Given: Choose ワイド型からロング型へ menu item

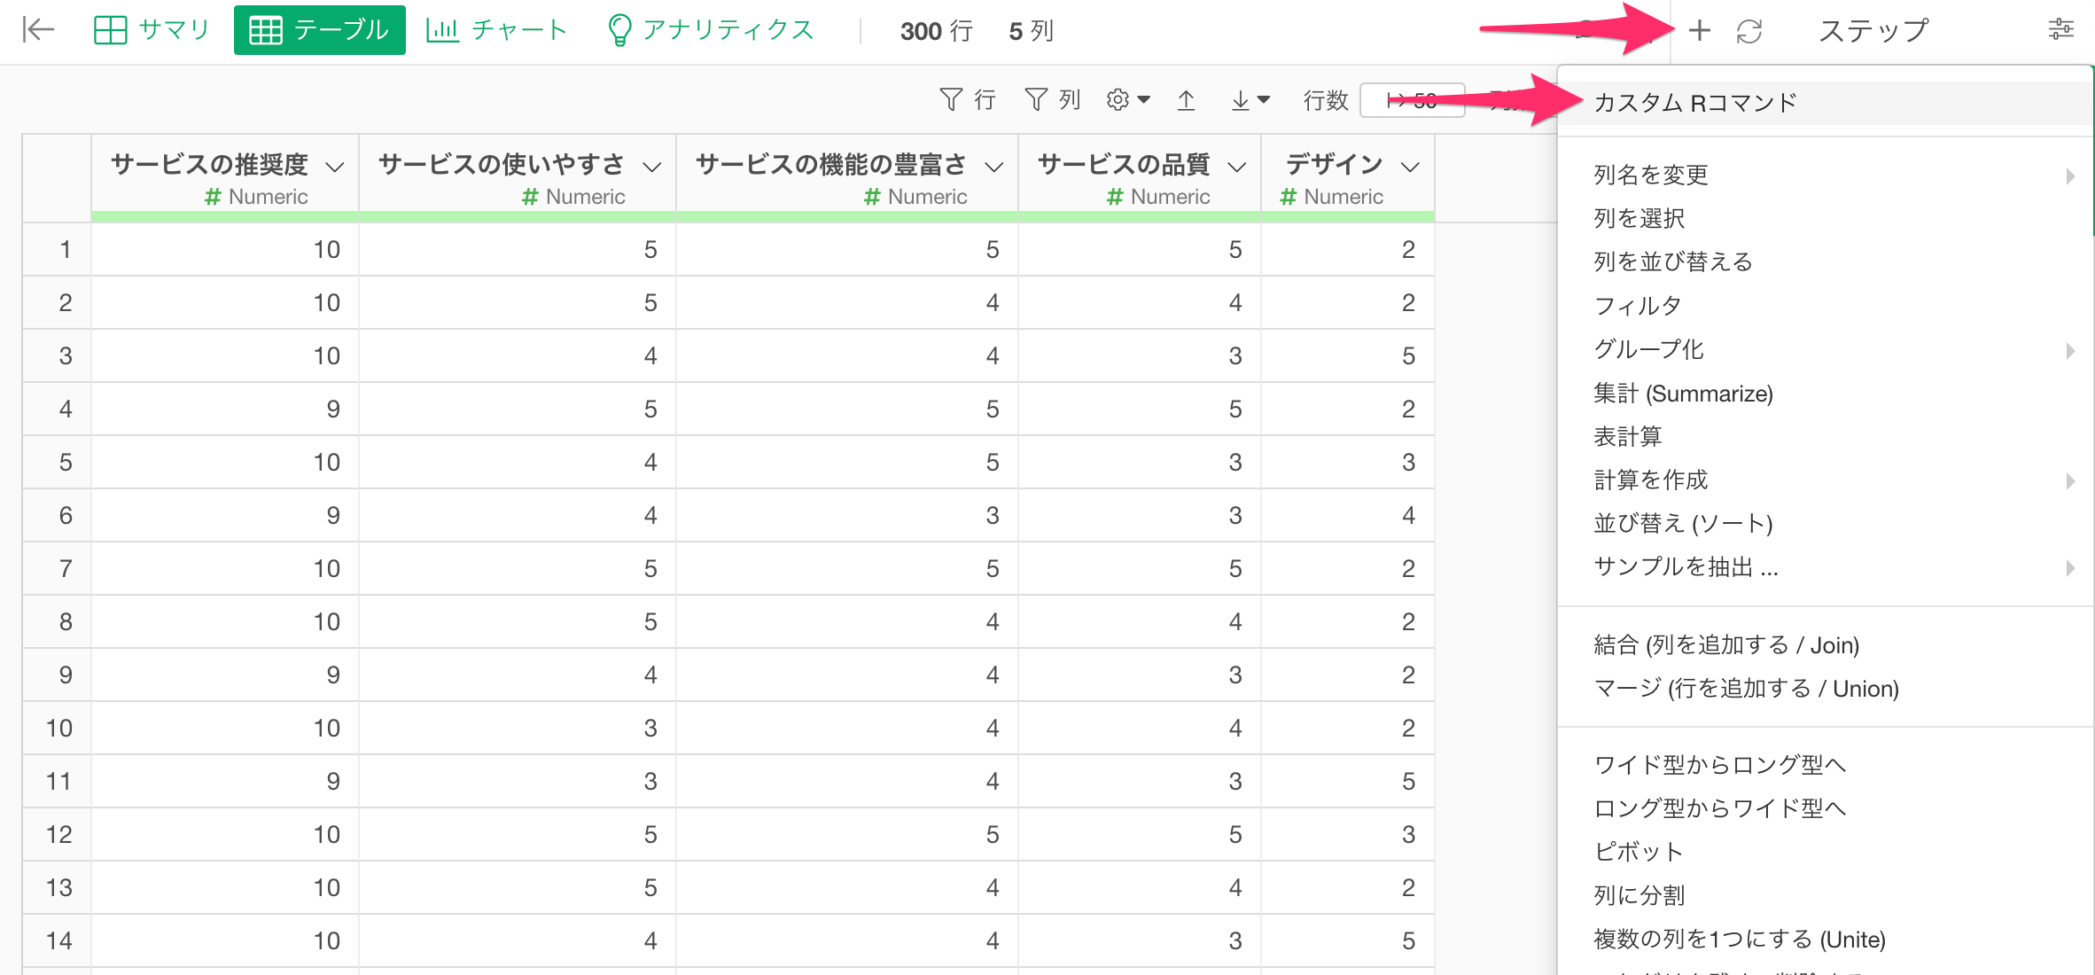Looking at the screenshot, I should pyautogui.click(x=1825, y=765).
